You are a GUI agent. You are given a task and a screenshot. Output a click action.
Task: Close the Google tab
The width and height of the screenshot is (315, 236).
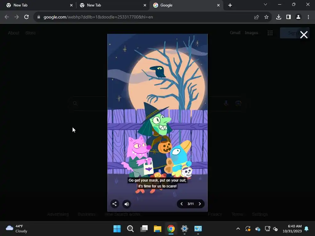218,5
